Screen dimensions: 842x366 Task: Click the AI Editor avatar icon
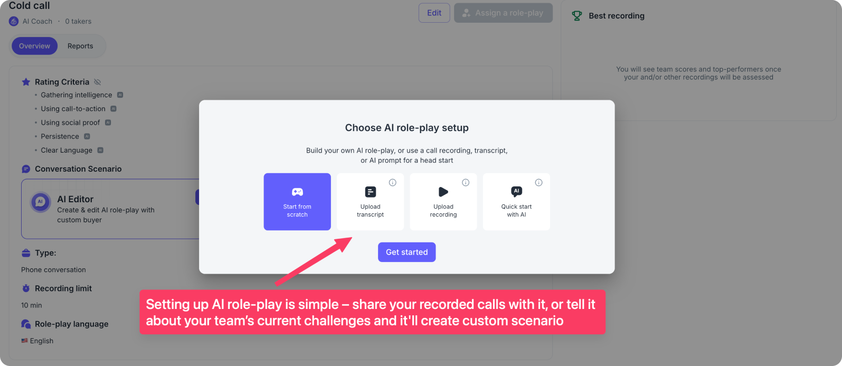pos(41,202)
